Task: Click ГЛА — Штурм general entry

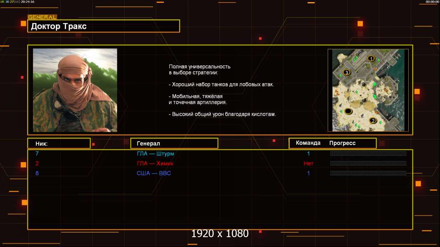Action: 156,154
